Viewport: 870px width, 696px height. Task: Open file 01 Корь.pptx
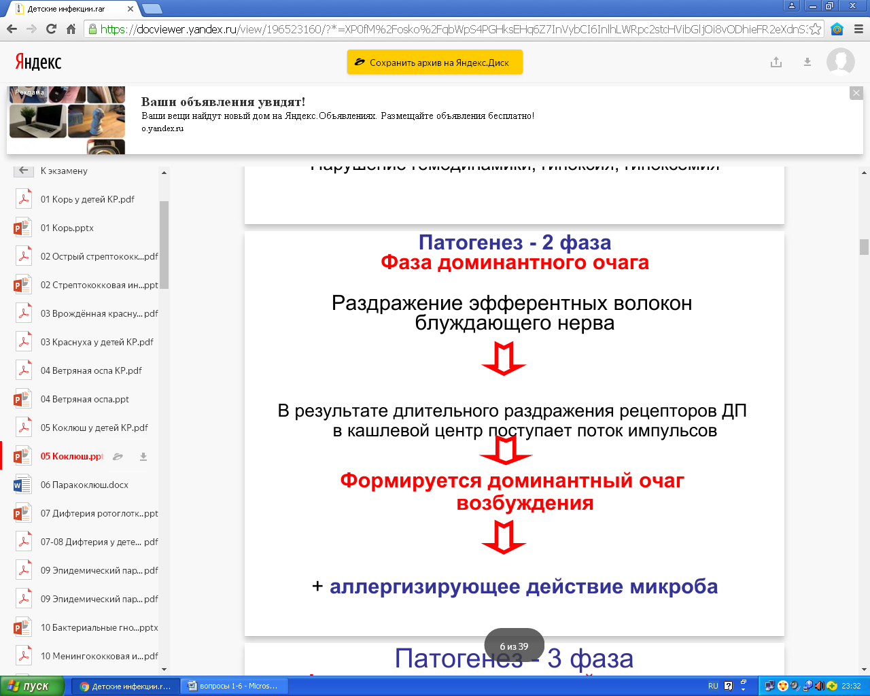67,228
